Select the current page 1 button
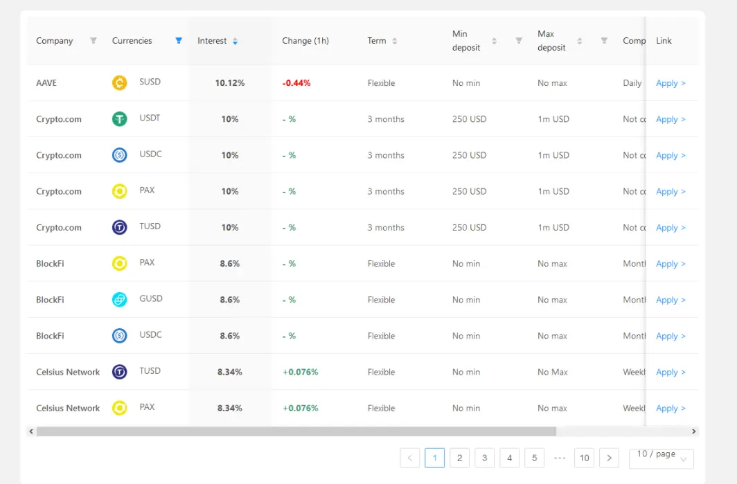 click(x=434, y=458)
